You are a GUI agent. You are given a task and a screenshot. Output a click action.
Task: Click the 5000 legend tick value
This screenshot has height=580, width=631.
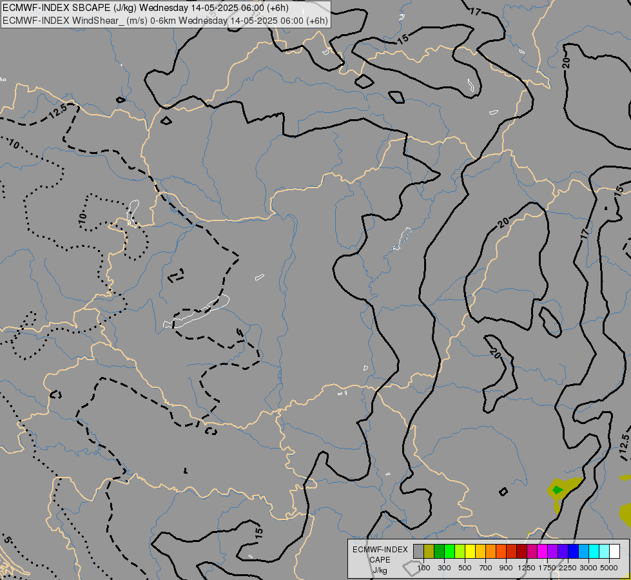(x=609, y=568)
